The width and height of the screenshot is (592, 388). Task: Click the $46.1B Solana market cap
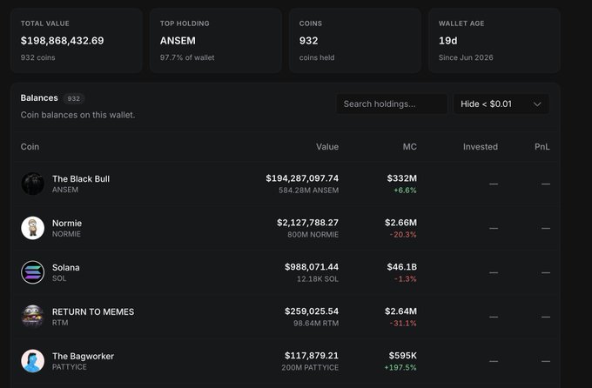(x=401, y=267)
